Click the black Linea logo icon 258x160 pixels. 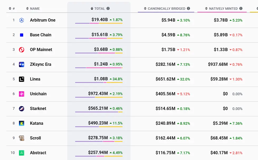point(22,79)
